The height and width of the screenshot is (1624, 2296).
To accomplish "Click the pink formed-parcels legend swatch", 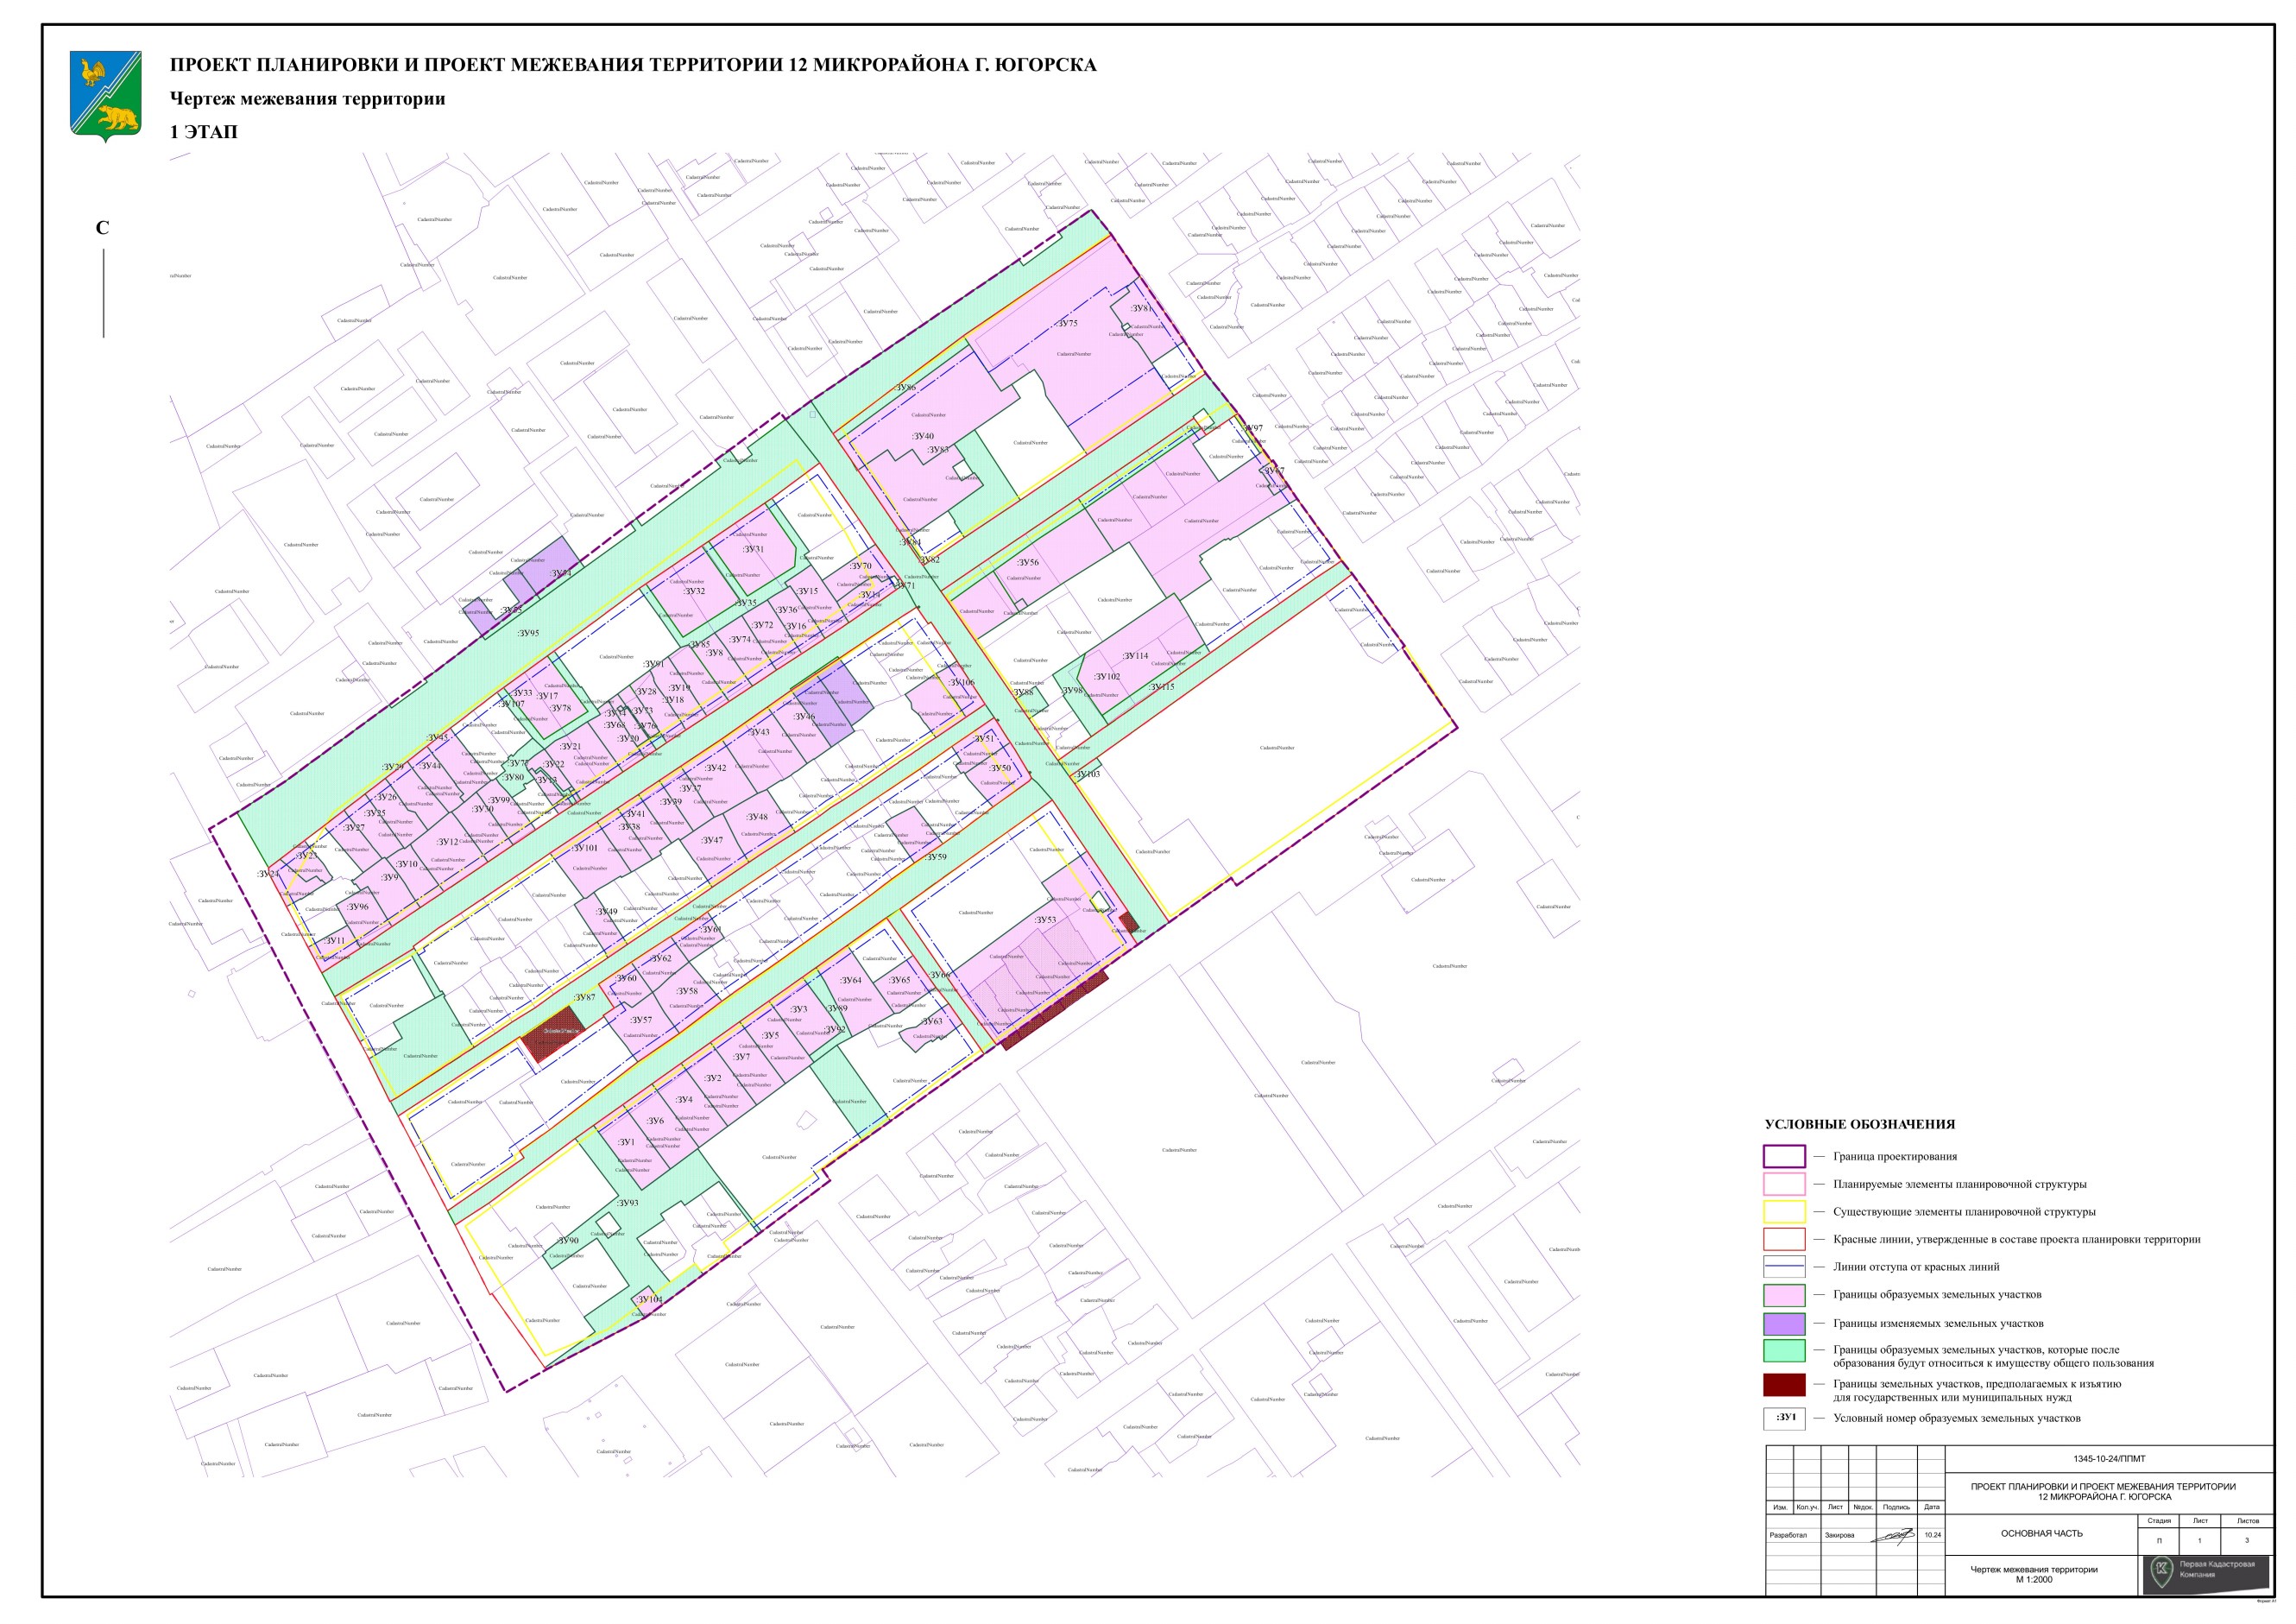I will [1784, 1295].
